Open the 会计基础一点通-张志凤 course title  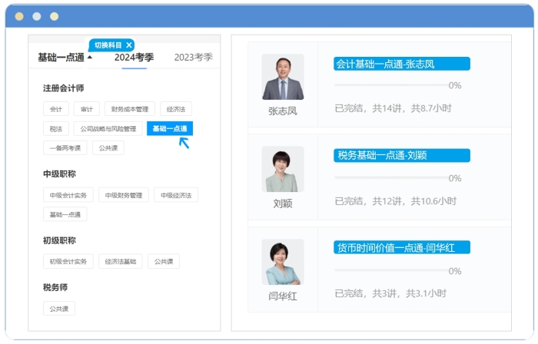coord(402,64)
